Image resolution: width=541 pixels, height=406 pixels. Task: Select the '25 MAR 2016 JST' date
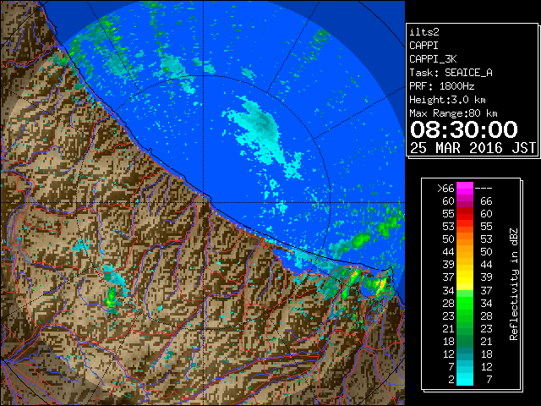(x=473, y=148)
